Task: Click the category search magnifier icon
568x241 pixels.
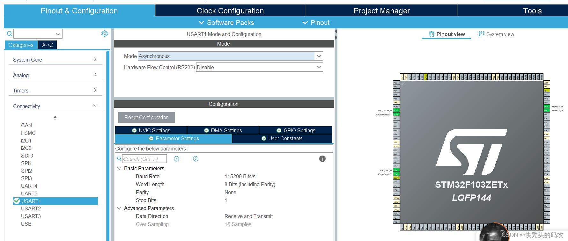Action: (10, 34)
